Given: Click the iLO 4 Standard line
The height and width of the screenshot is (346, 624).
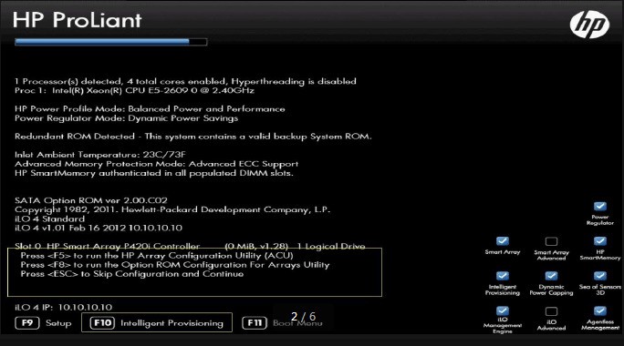Looking at the screenshot, I should [x=50, y=219].
